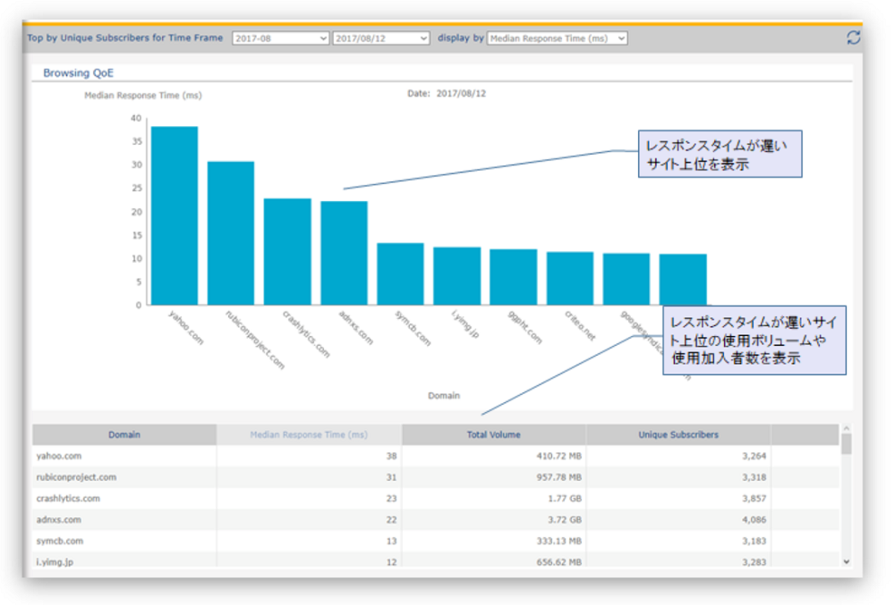The height and width of the screenshot is (605, 895).
Task: Click response time value 22 for adnxs.com
Action: (x=391, y=519)
